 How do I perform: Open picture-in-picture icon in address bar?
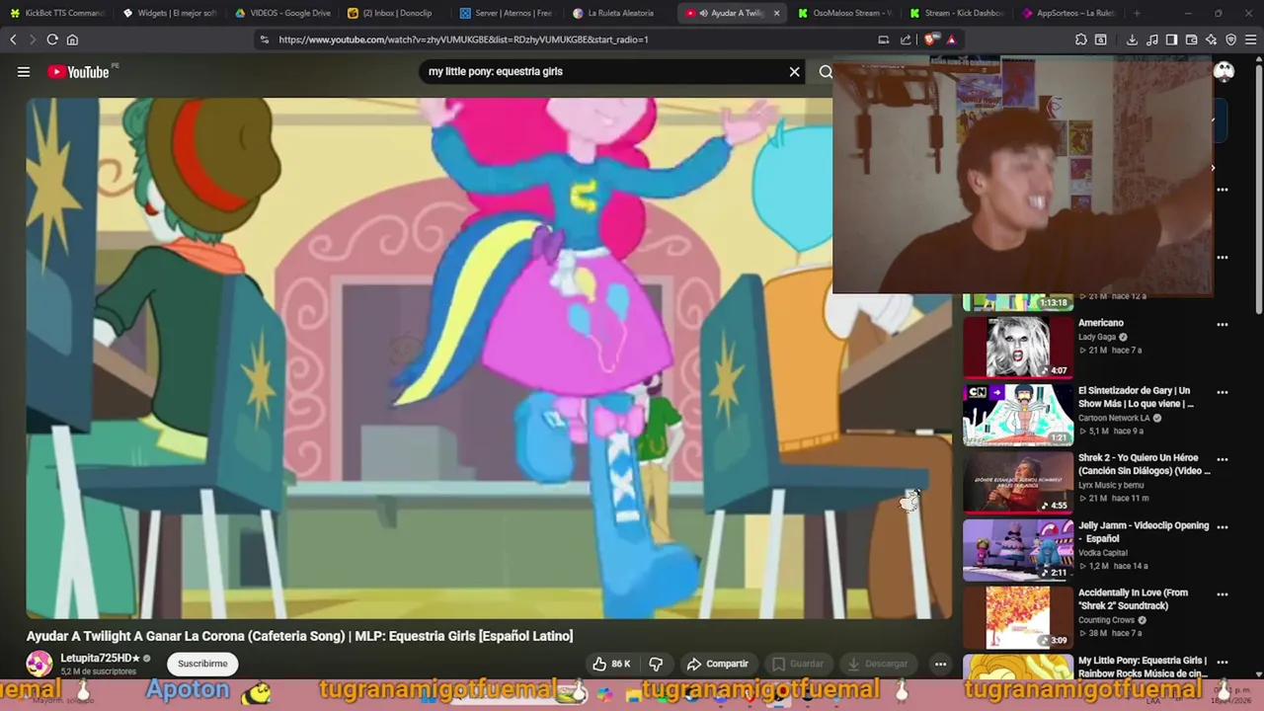click(884, 39)
